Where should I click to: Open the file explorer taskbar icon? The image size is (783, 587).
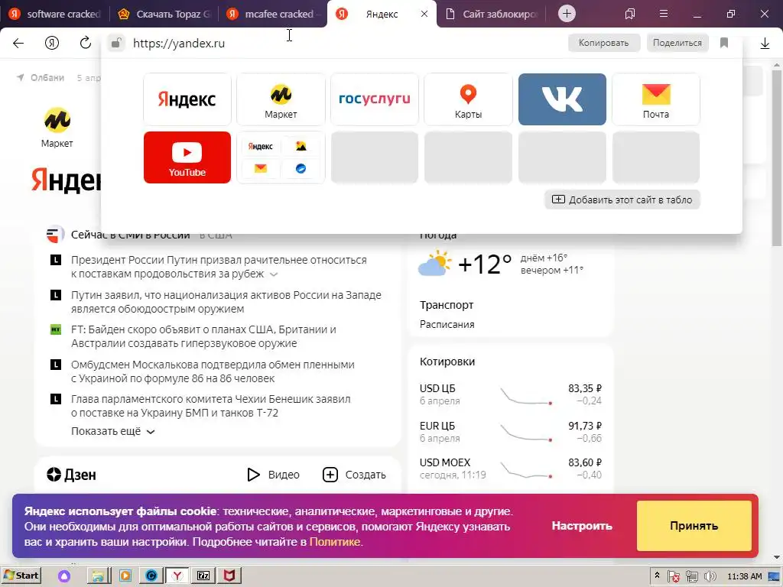98,576
